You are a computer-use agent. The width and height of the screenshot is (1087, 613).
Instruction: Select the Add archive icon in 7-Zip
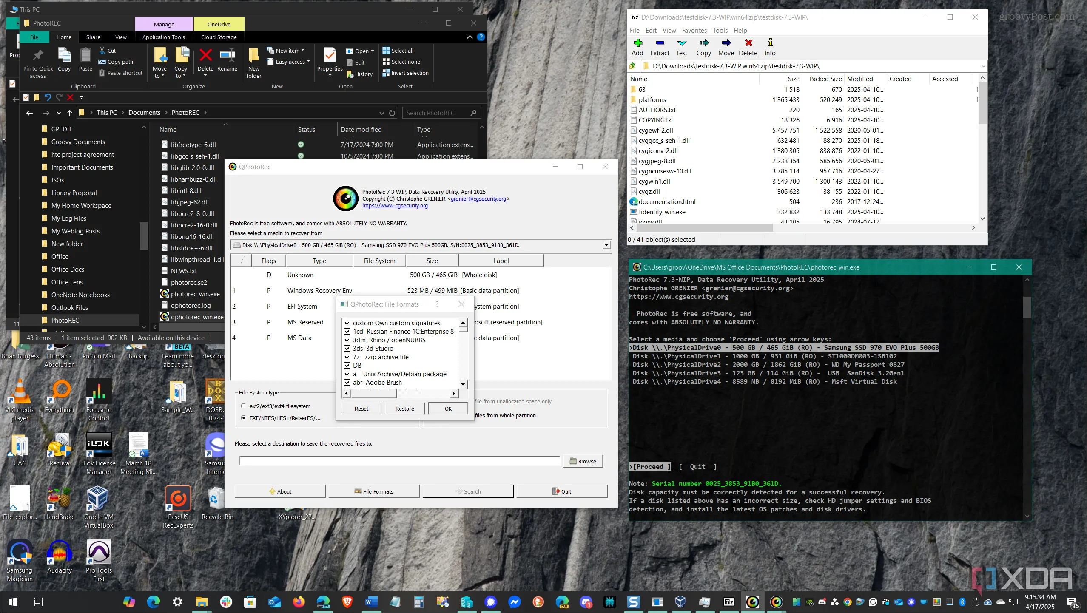637,47
